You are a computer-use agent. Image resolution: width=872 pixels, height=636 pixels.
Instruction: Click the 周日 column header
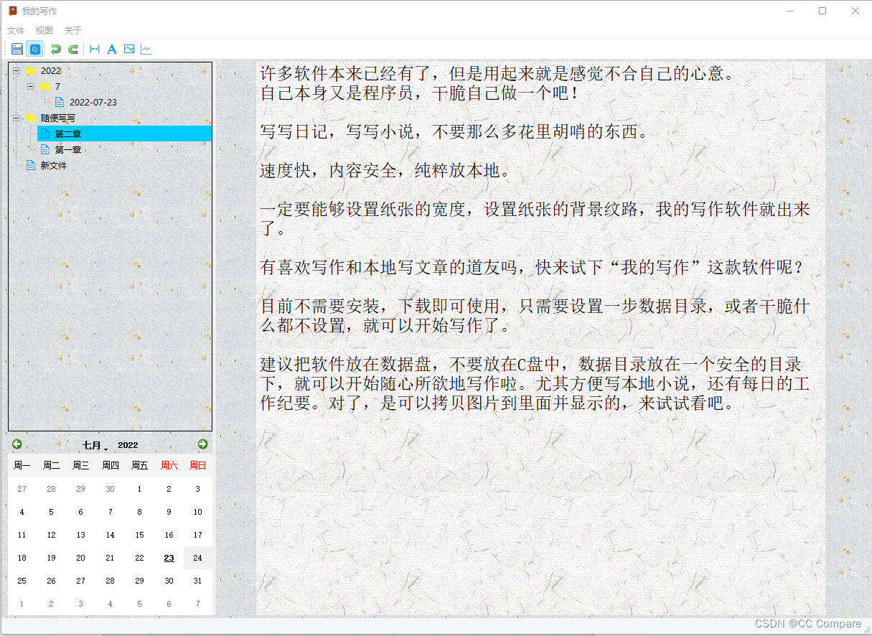[x=198, y=466]
